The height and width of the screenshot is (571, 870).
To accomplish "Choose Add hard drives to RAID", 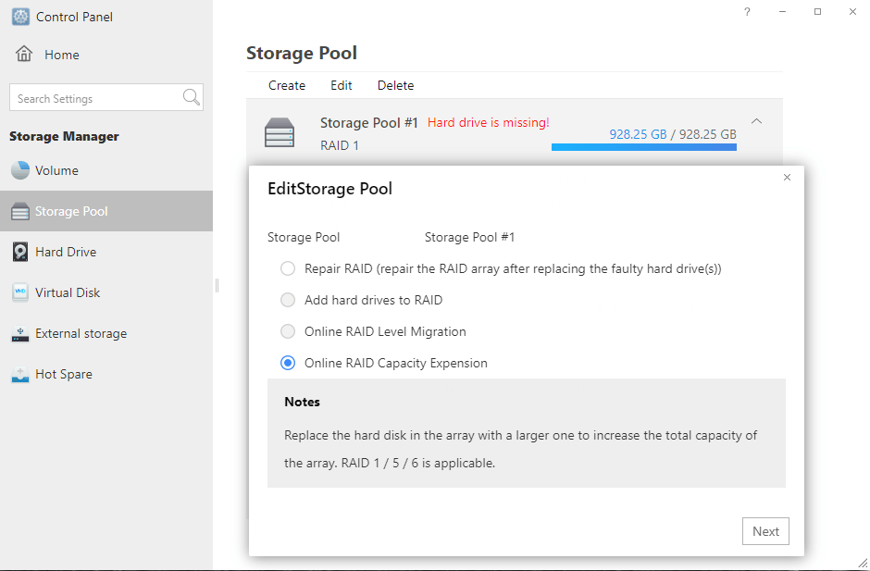I will click(287, 300).
